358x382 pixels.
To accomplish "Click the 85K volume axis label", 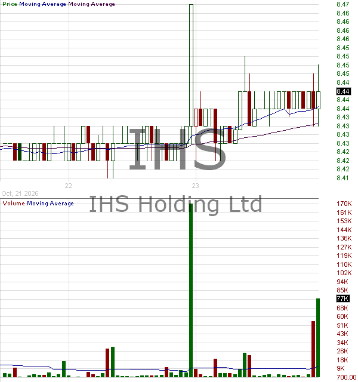I will pyautogui.click(x=342, y=290).
